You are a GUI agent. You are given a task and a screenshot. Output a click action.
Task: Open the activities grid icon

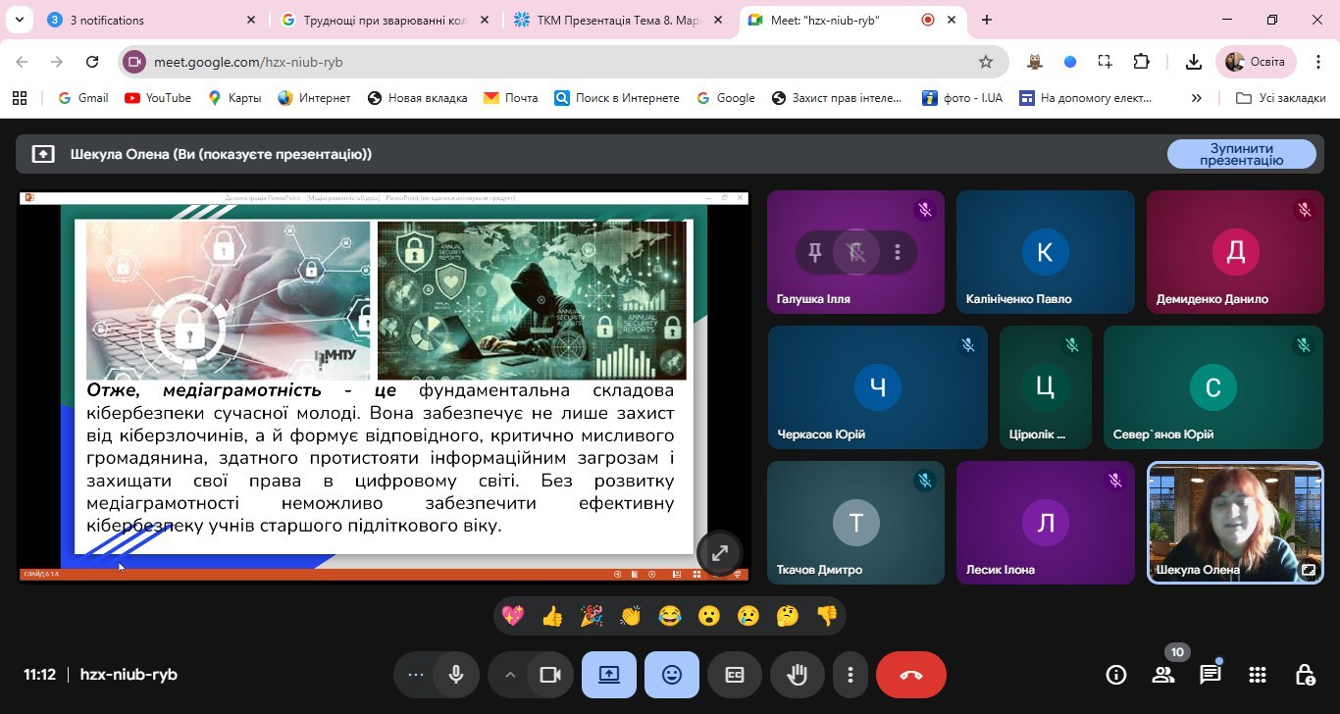click(x=1257, y=675)
